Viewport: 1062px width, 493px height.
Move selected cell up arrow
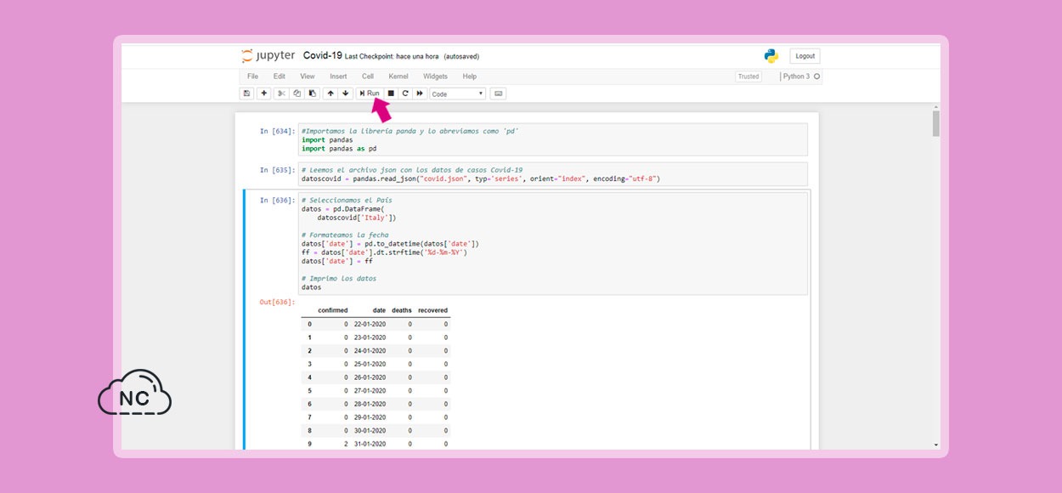point(330,93)
